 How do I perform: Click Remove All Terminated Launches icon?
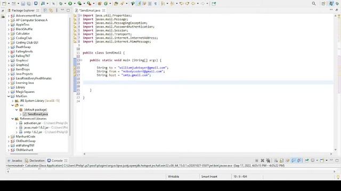click(x=268, y=160)
